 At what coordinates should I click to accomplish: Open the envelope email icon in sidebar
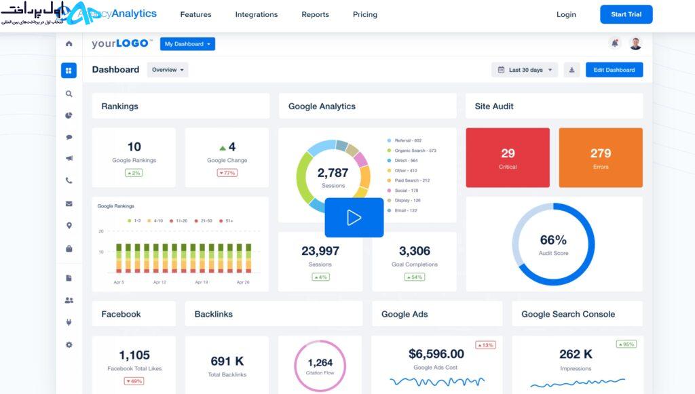69,203
